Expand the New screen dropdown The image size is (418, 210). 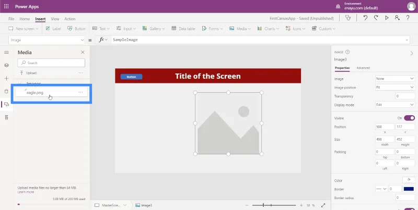tap(24, 29)
